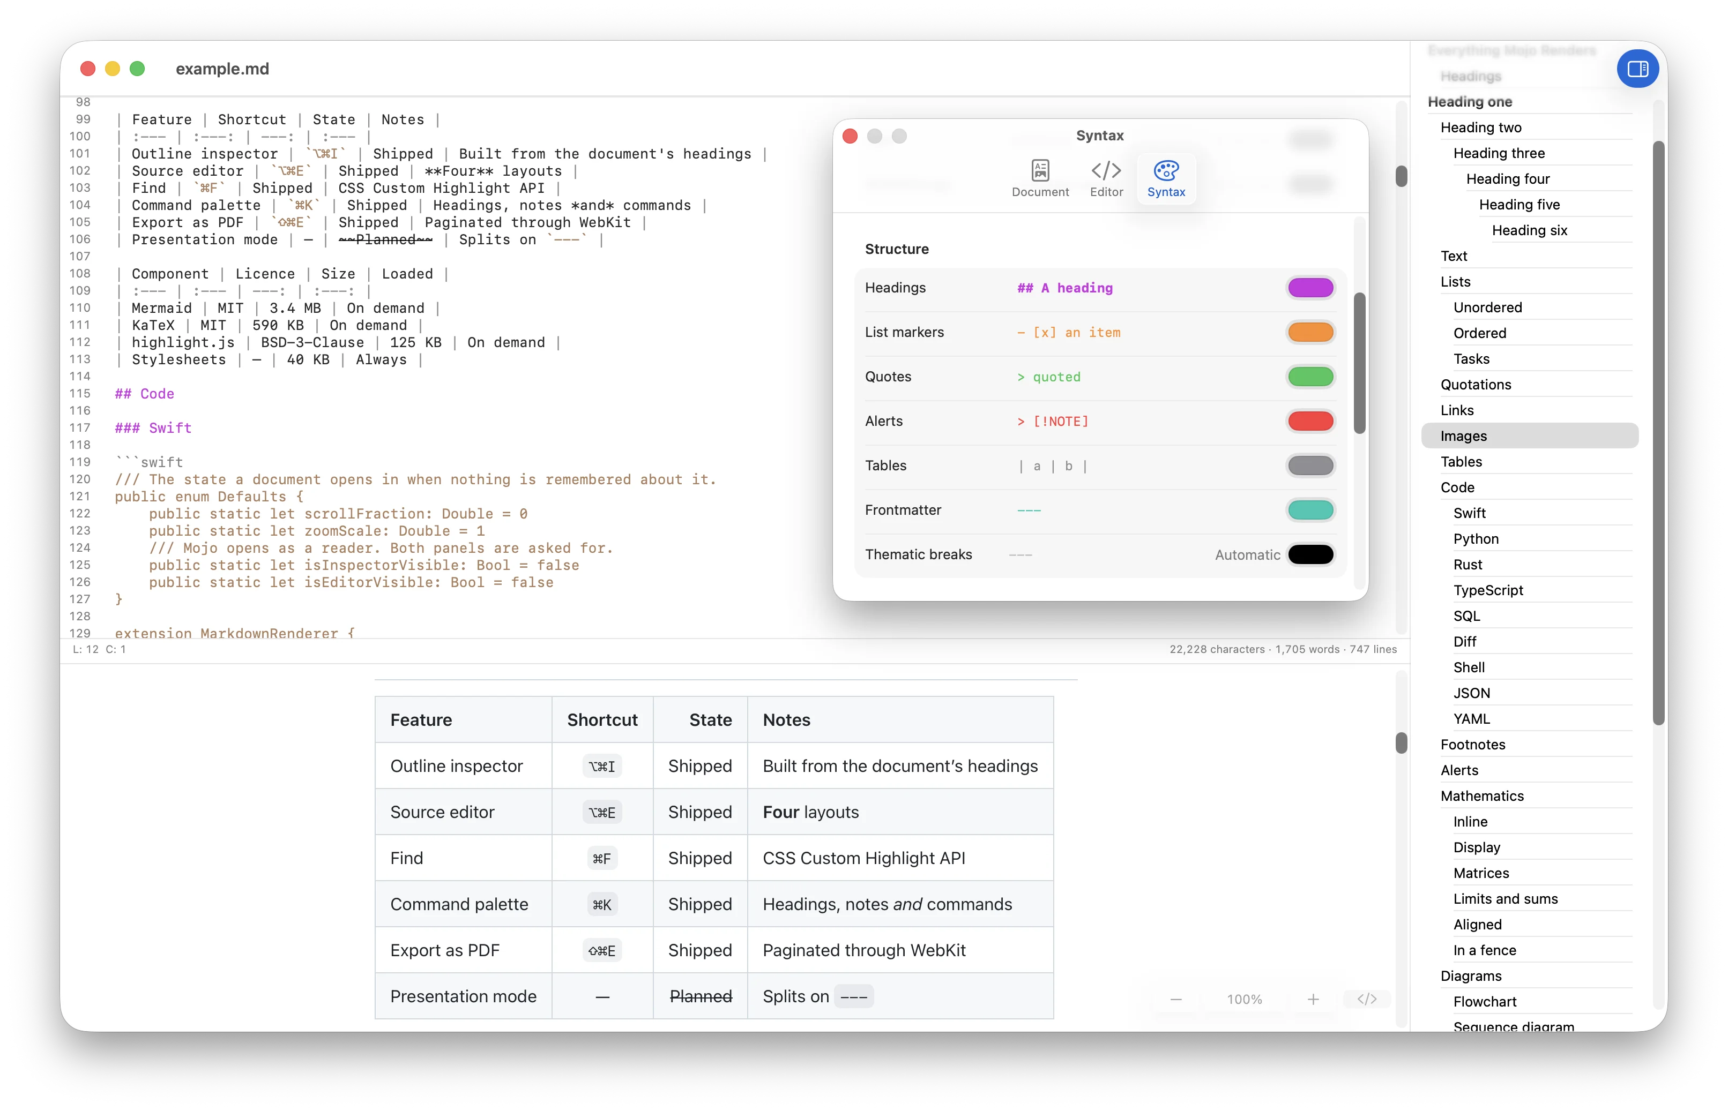1728x1111 pixels.
Task: Click example.md window title
Action: (222, 69)
